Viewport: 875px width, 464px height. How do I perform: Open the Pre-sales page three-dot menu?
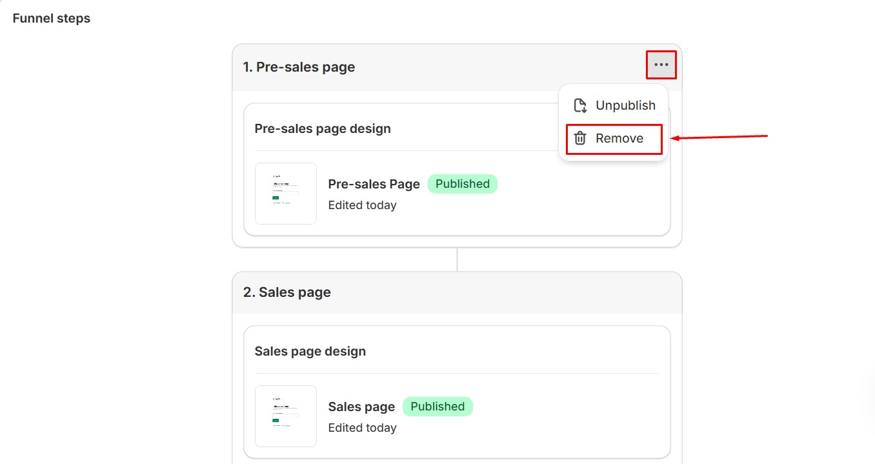661,65
